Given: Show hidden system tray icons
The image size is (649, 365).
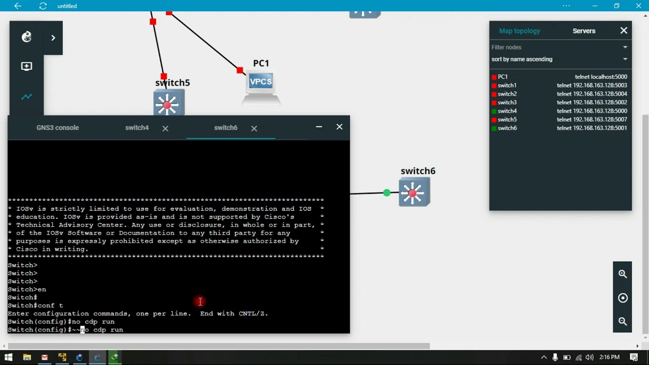Looking at the screenshot, I should (x=544, y=357).
